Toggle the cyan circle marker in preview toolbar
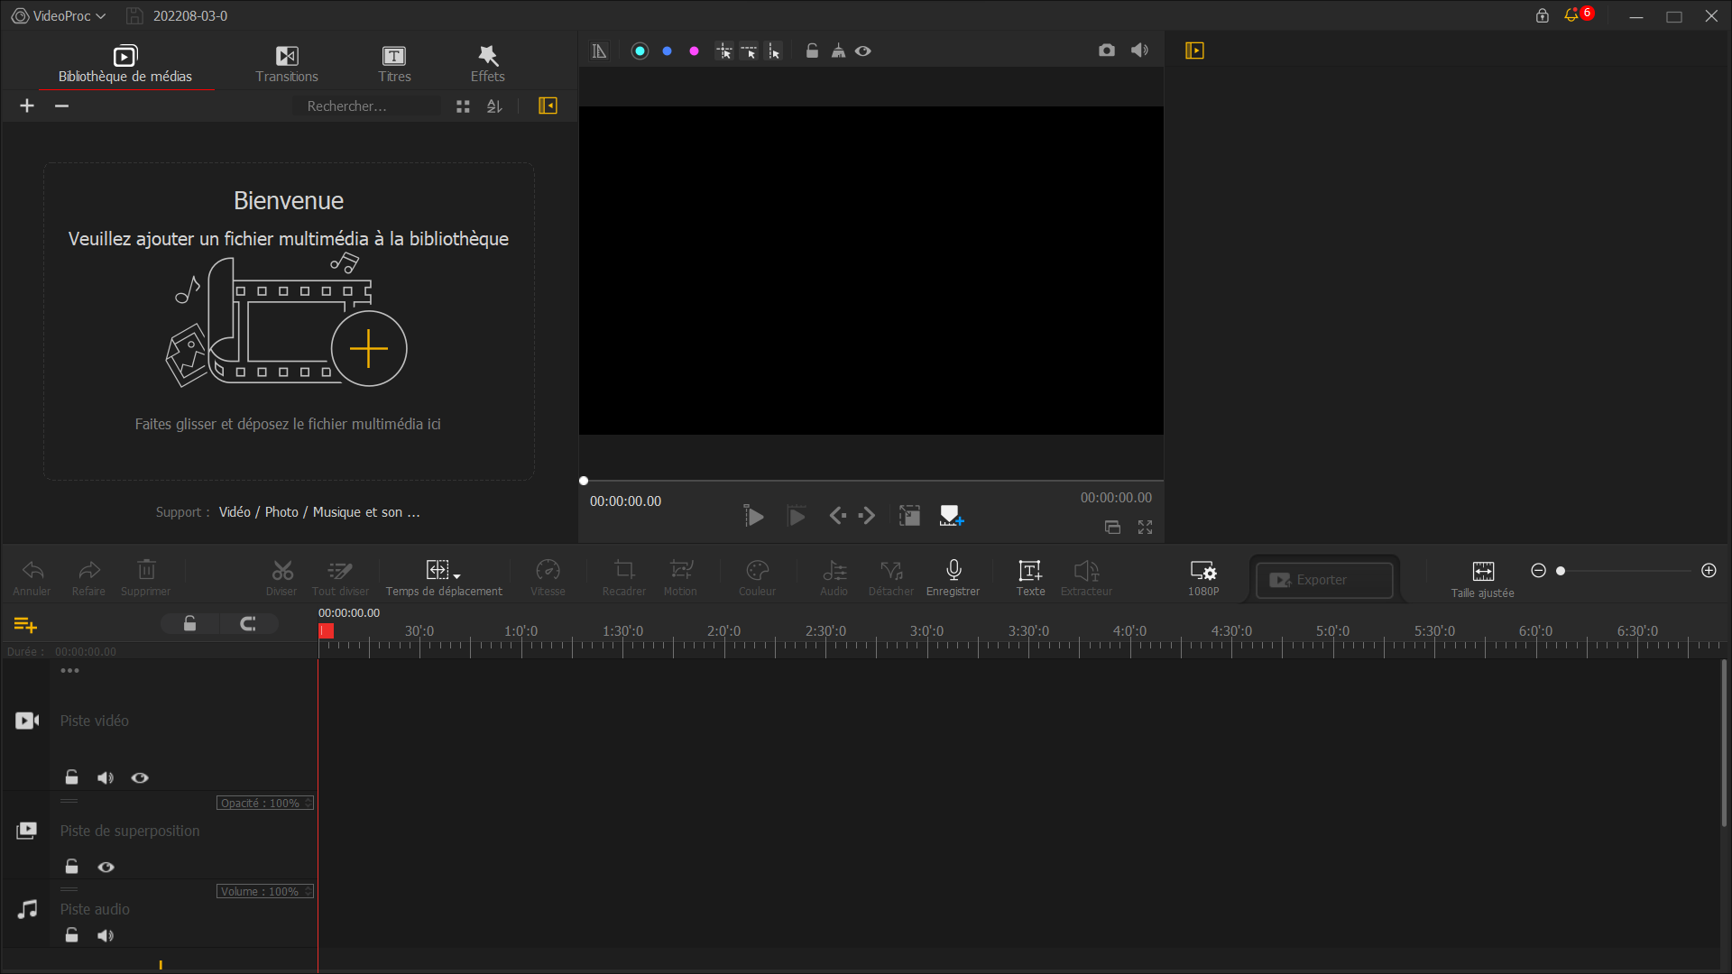The image size is (1732, 974). click(x=640, y=51)
